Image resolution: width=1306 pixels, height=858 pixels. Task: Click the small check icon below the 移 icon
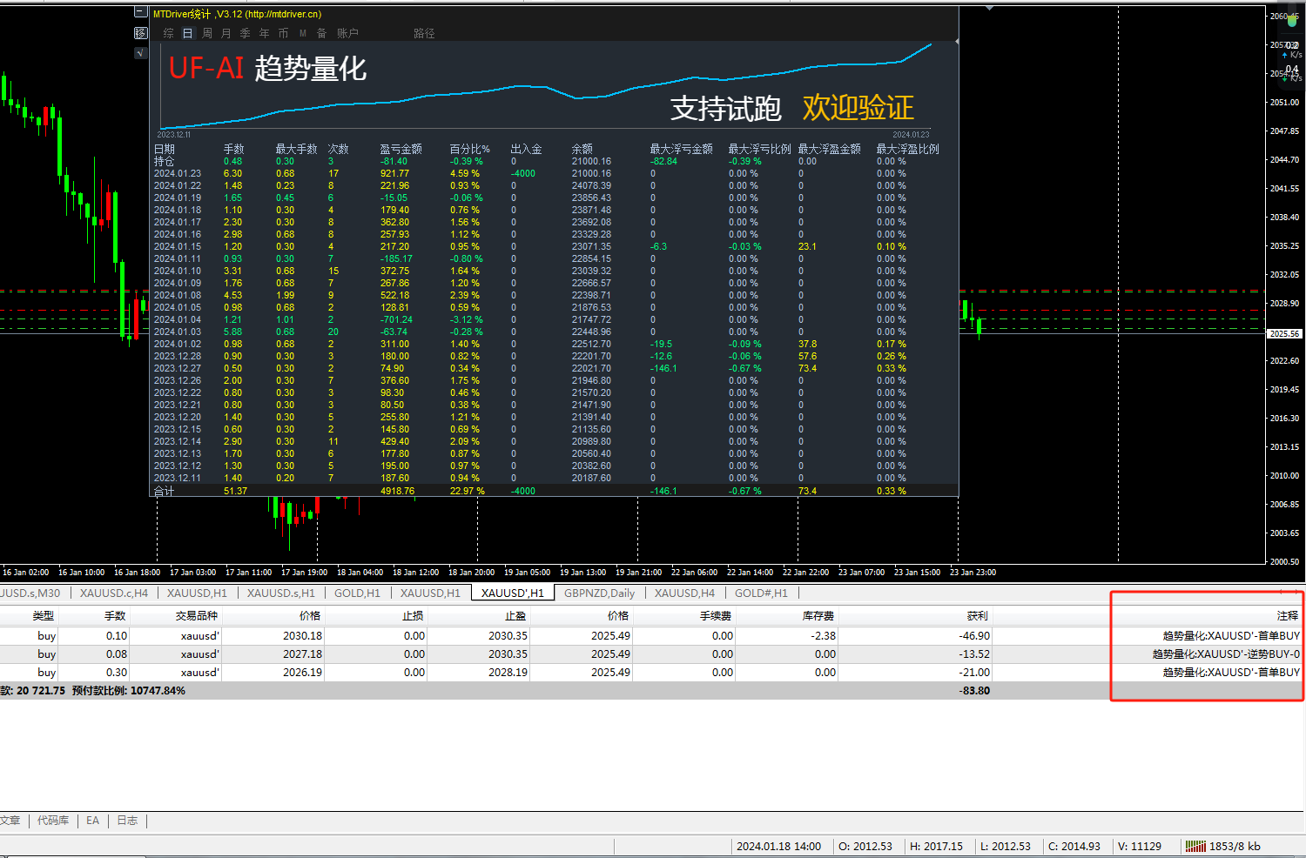coord(141,53)
